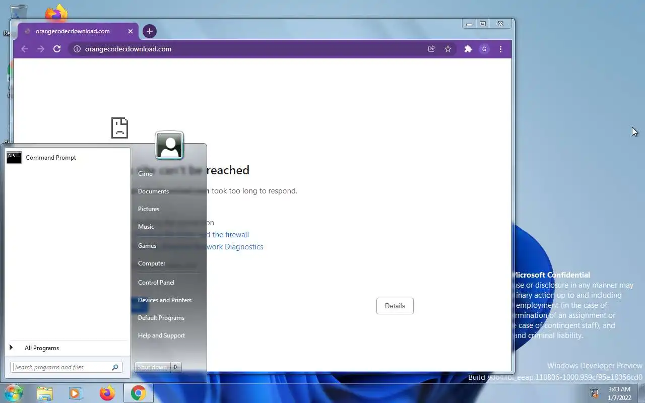Click the Details button on error page
Viewport: 645px width, 403px height.
click(395, 306)
